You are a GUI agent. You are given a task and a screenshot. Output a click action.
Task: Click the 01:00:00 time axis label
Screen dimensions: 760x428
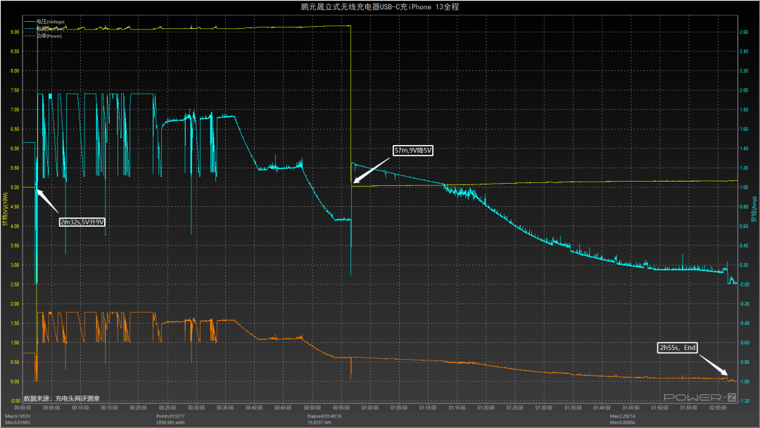370,408
